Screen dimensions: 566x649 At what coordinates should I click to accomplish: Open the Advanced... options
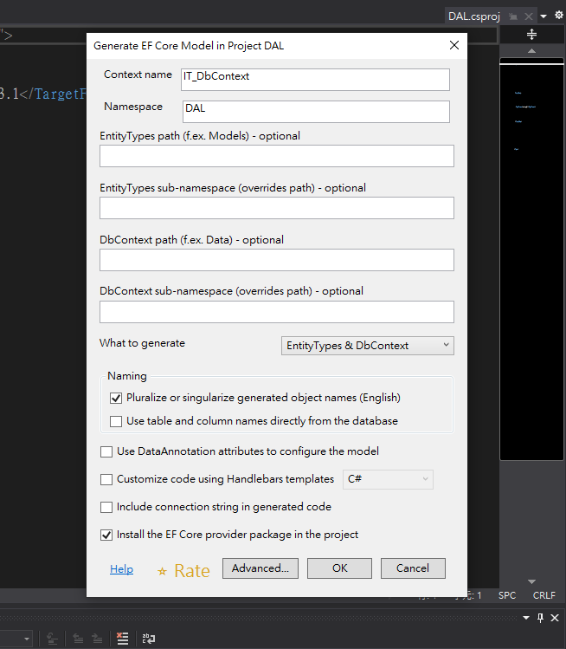point(260,568)
